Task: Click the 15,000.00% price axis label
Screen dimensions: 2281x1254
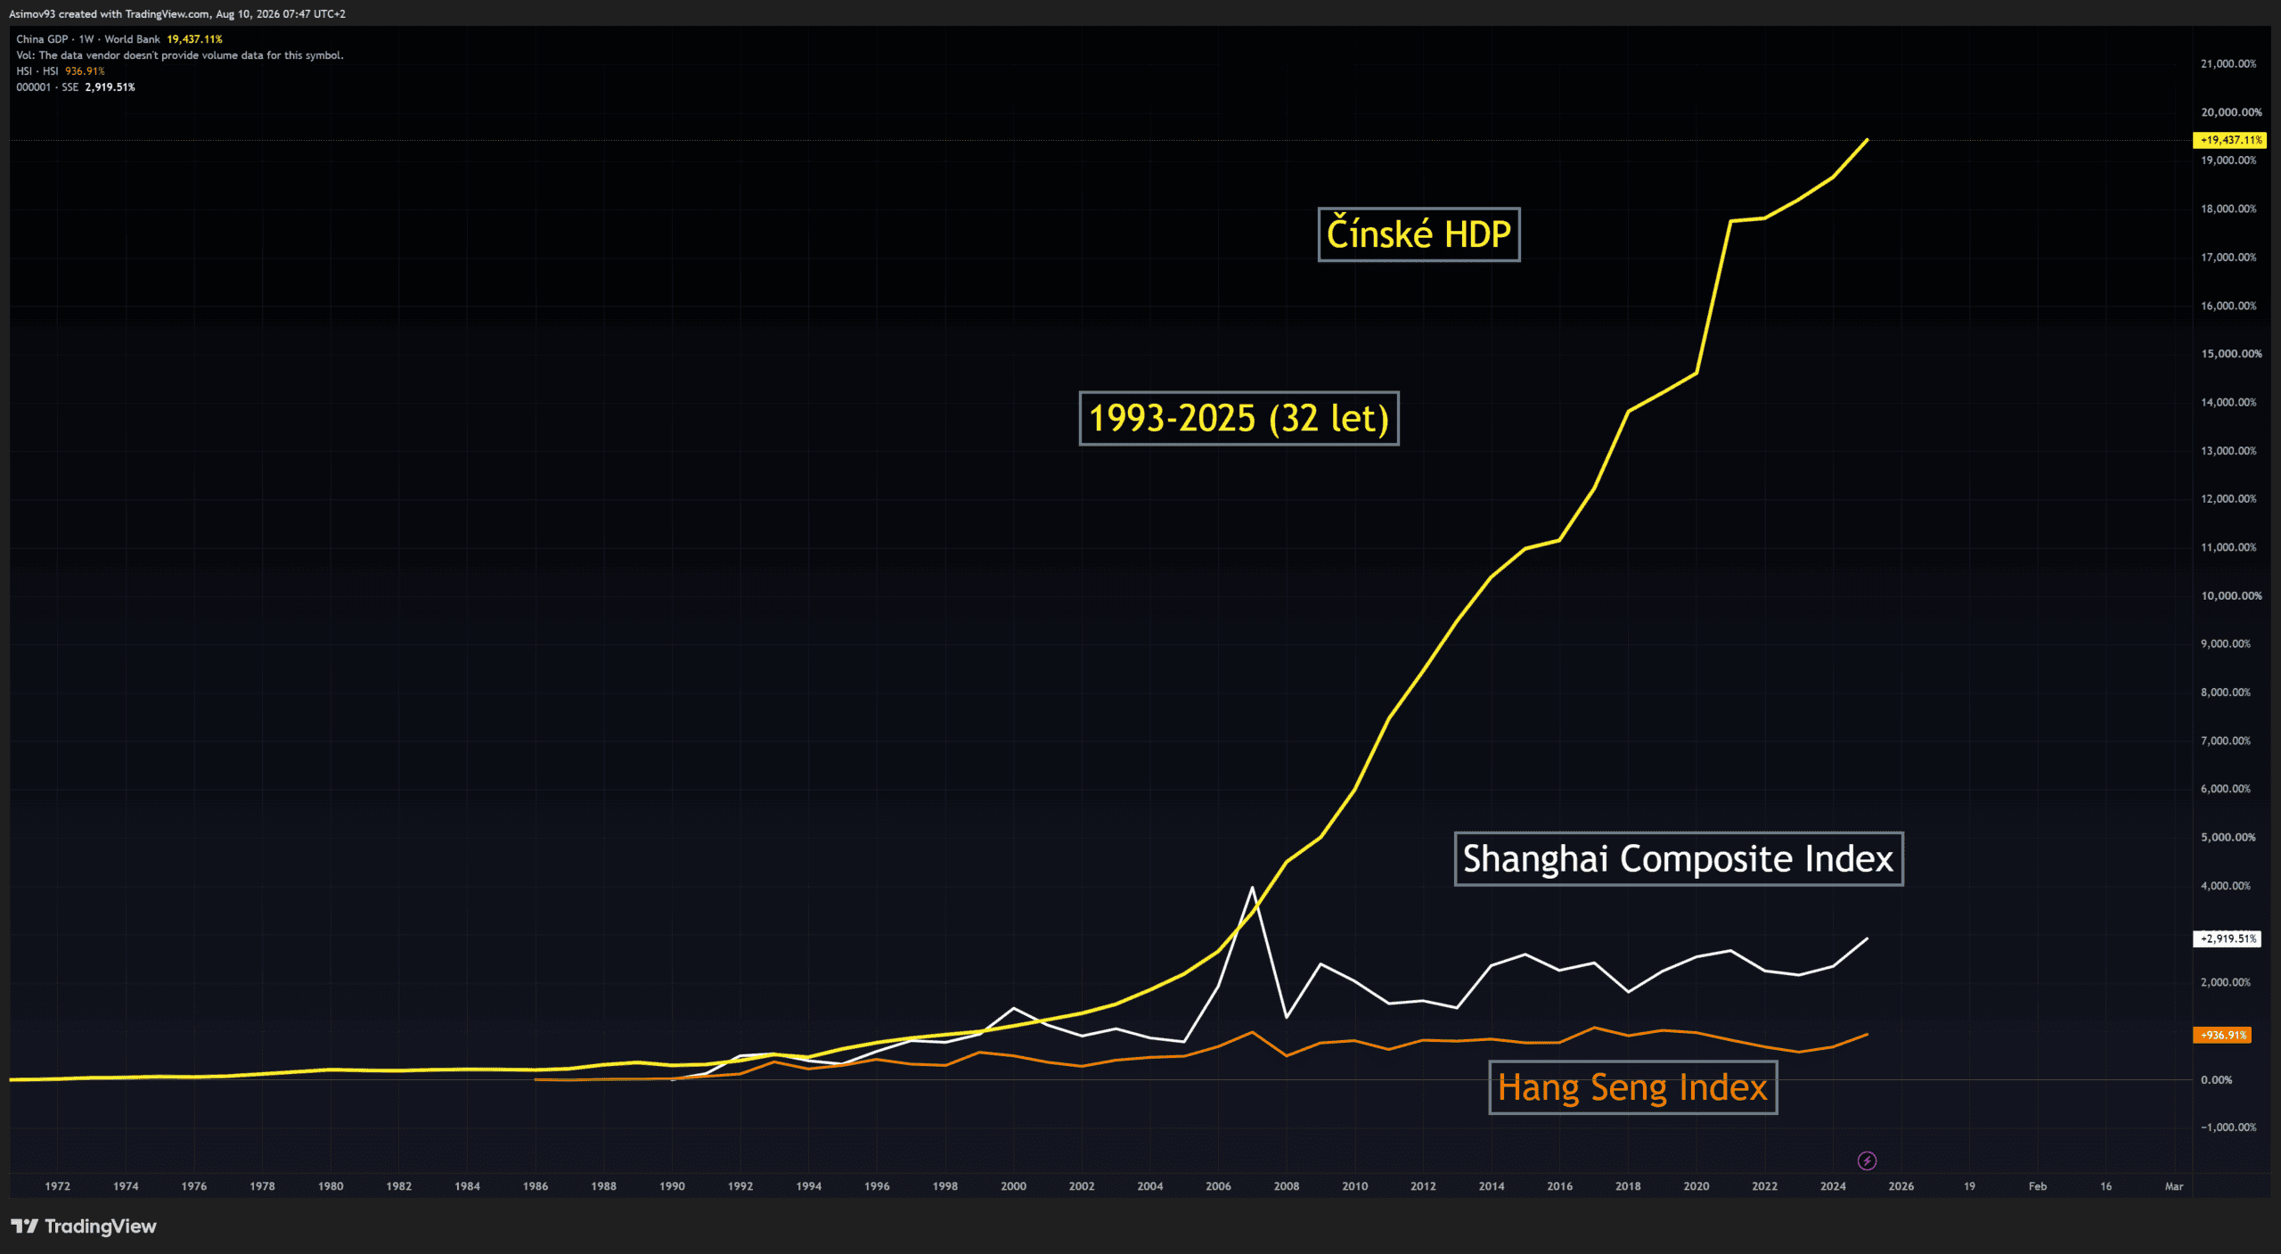Action: [x=2231, y=354]
